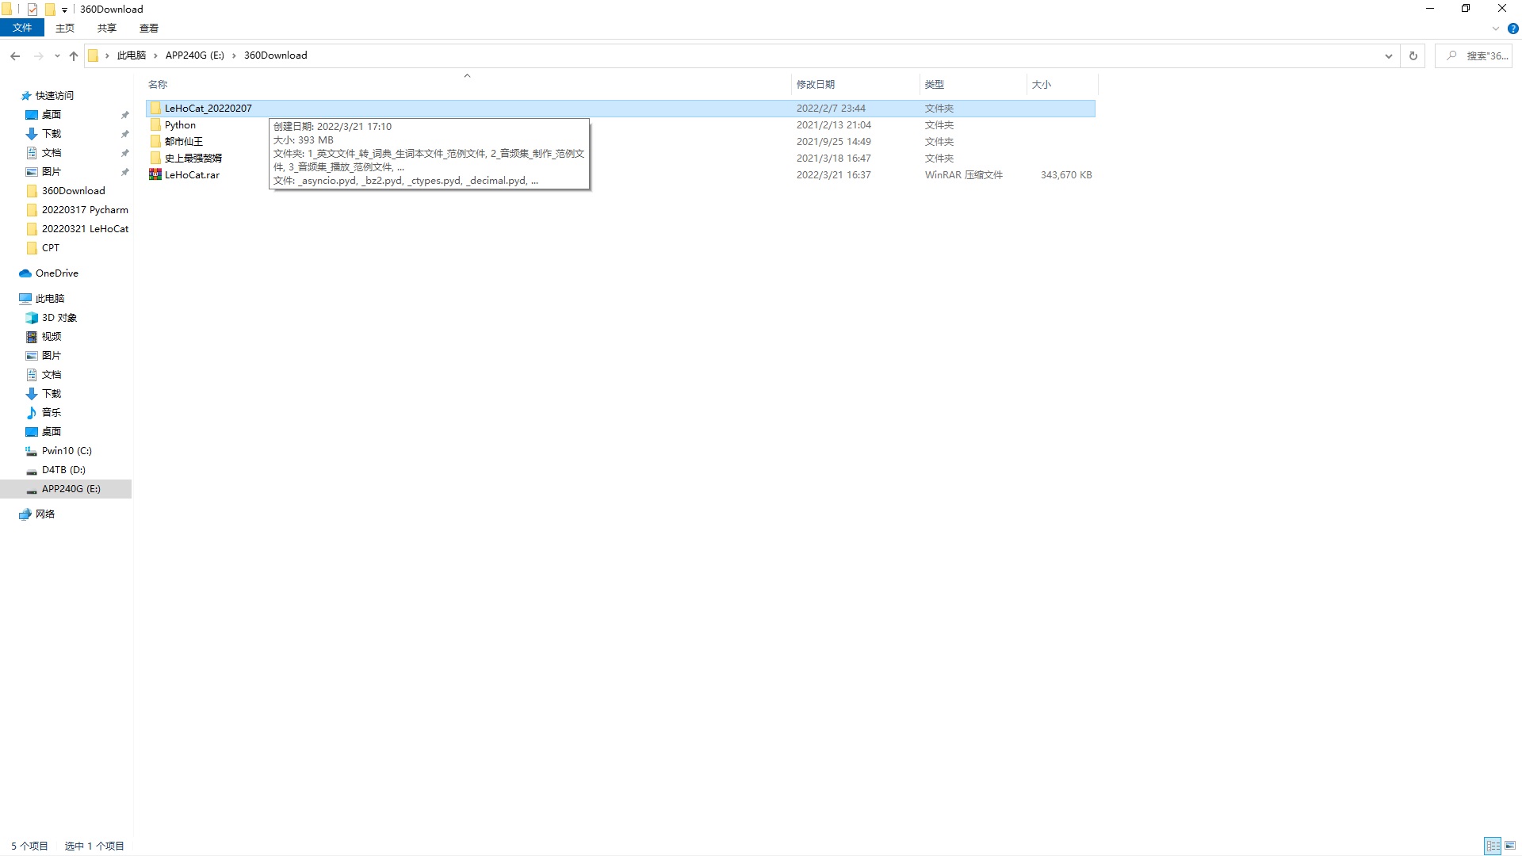Click the Refresh button in address bar

tap(1413, 55)
